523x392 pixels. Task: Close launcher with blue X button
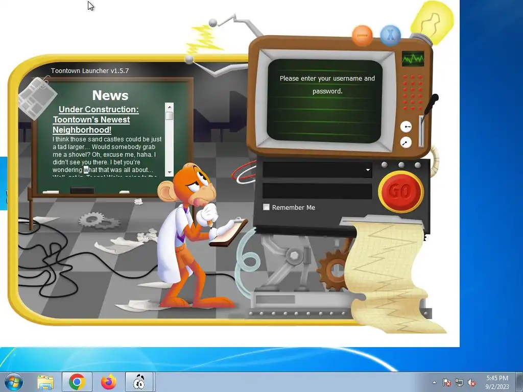[x=390, y=35]
